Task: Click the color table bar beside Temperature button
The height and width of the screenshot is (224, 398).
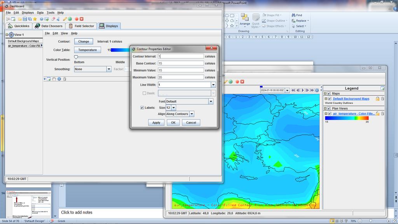Action: click(x=120, y=50)
